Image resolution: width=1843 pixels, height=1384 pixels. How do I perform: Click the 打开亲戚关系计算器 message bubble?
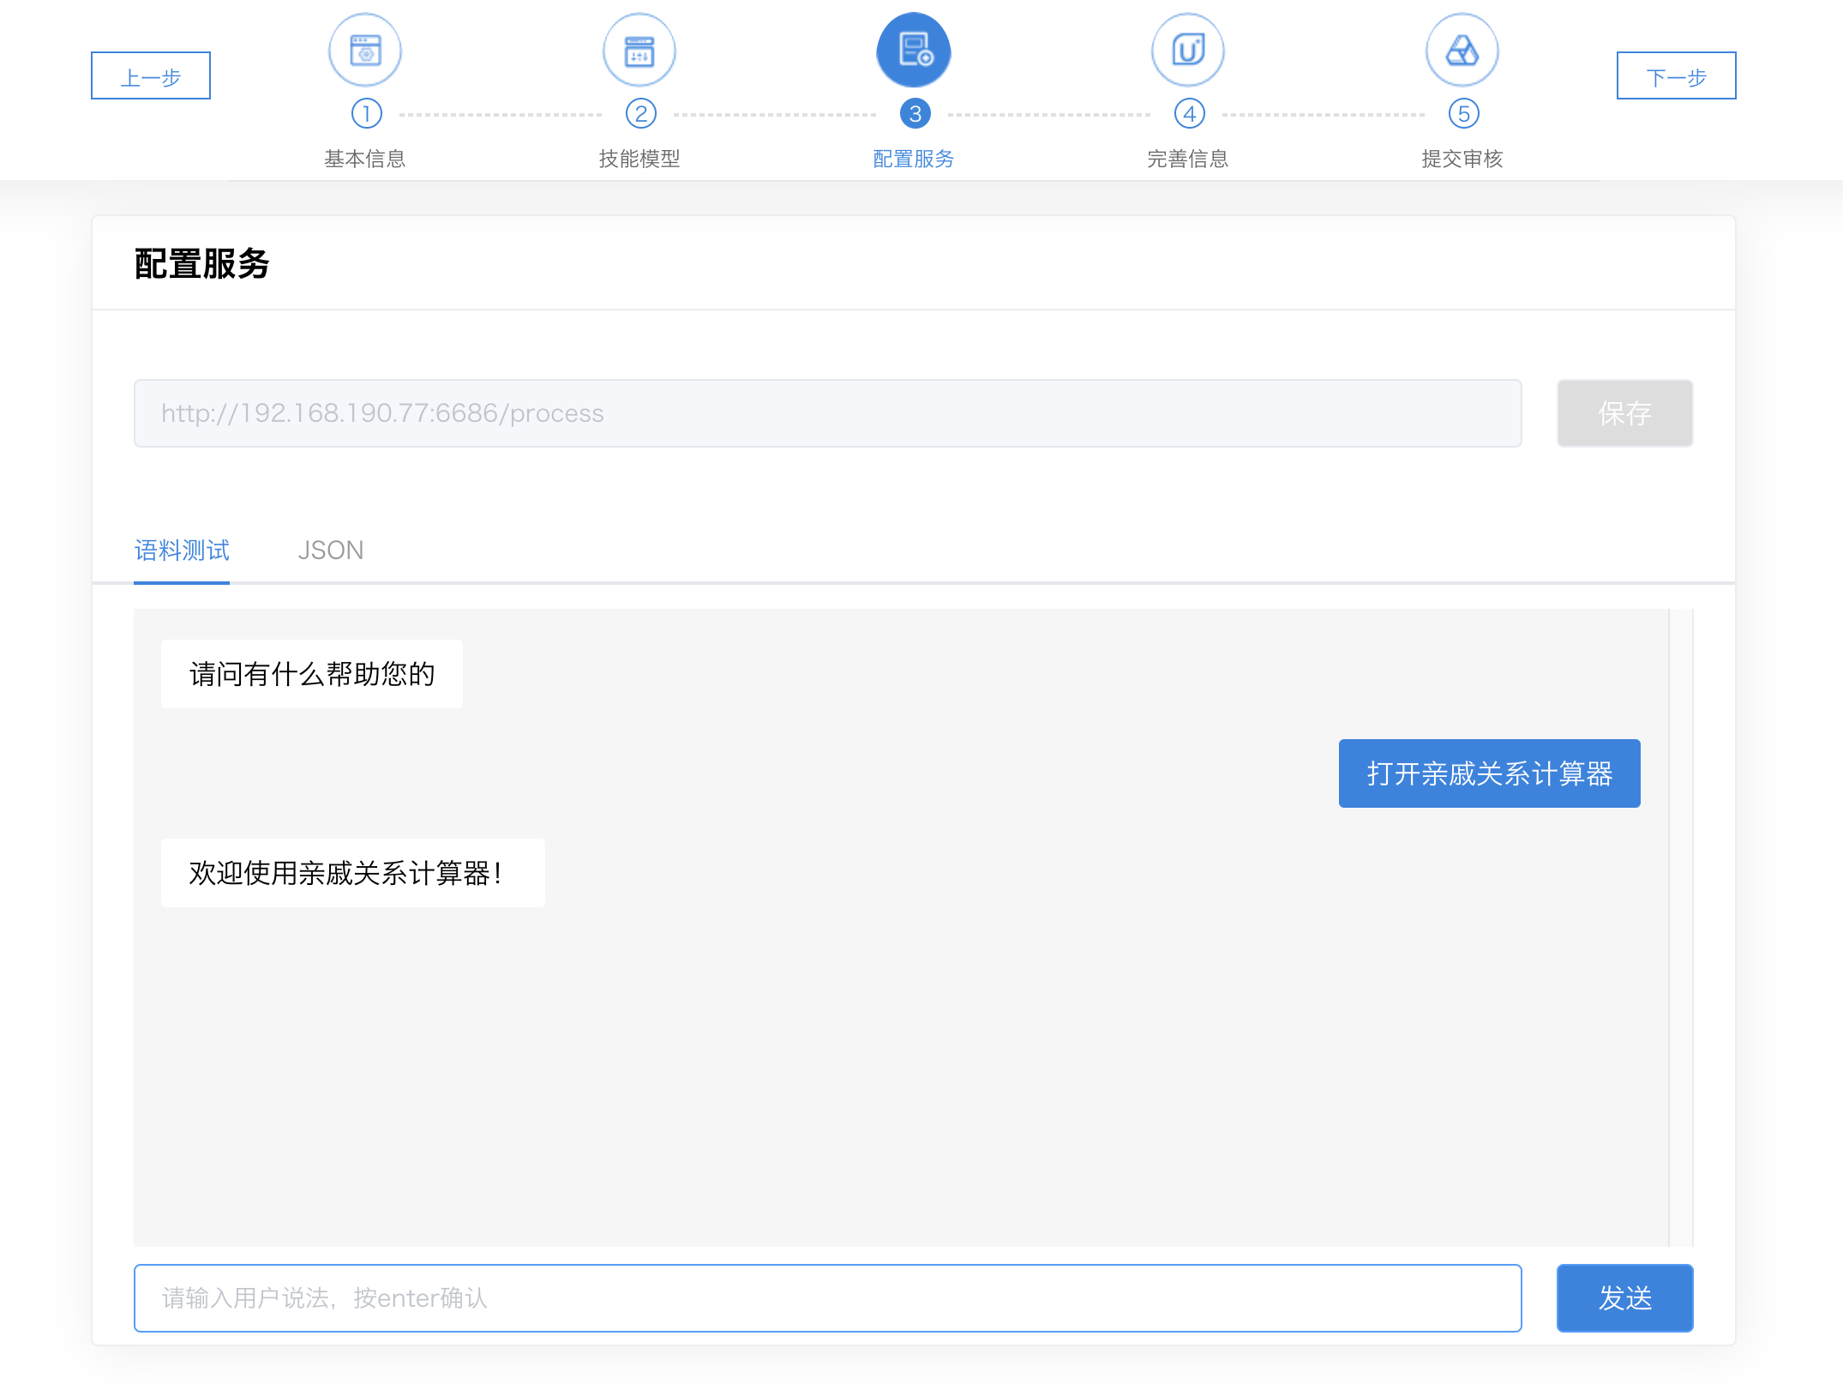point(1489,773)
